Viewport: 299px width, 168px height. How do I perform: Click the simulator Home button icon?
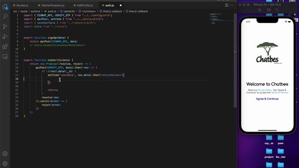point(260,10)
